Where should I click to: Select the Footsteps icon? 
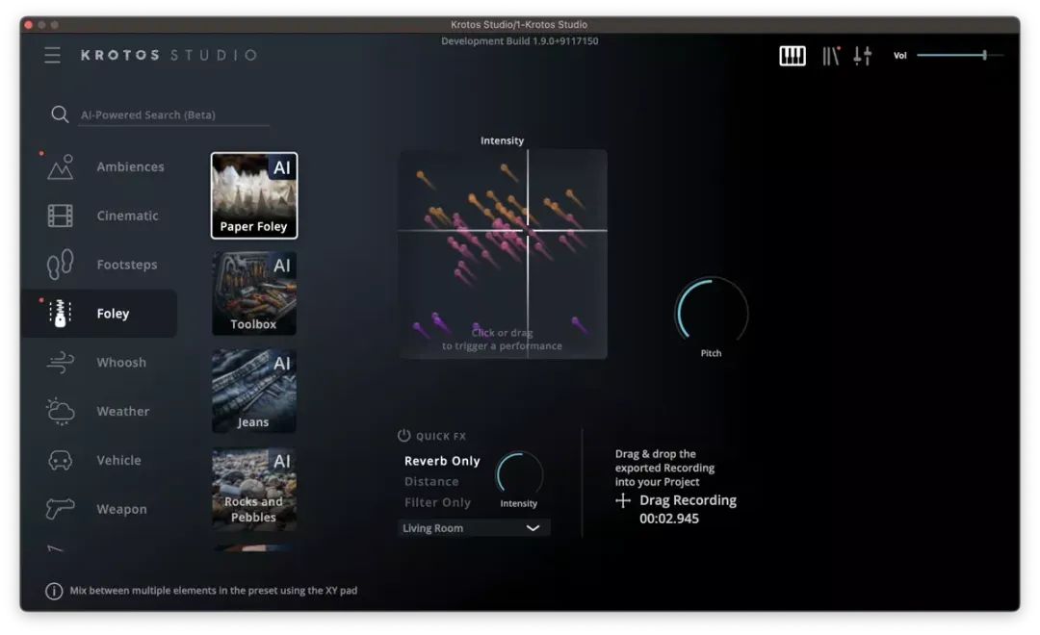tap(61, 265)
